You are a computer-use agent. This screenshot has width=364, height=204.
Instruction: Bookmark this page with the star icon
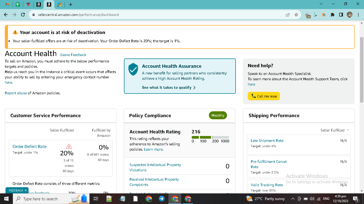(x=296, y=15)
